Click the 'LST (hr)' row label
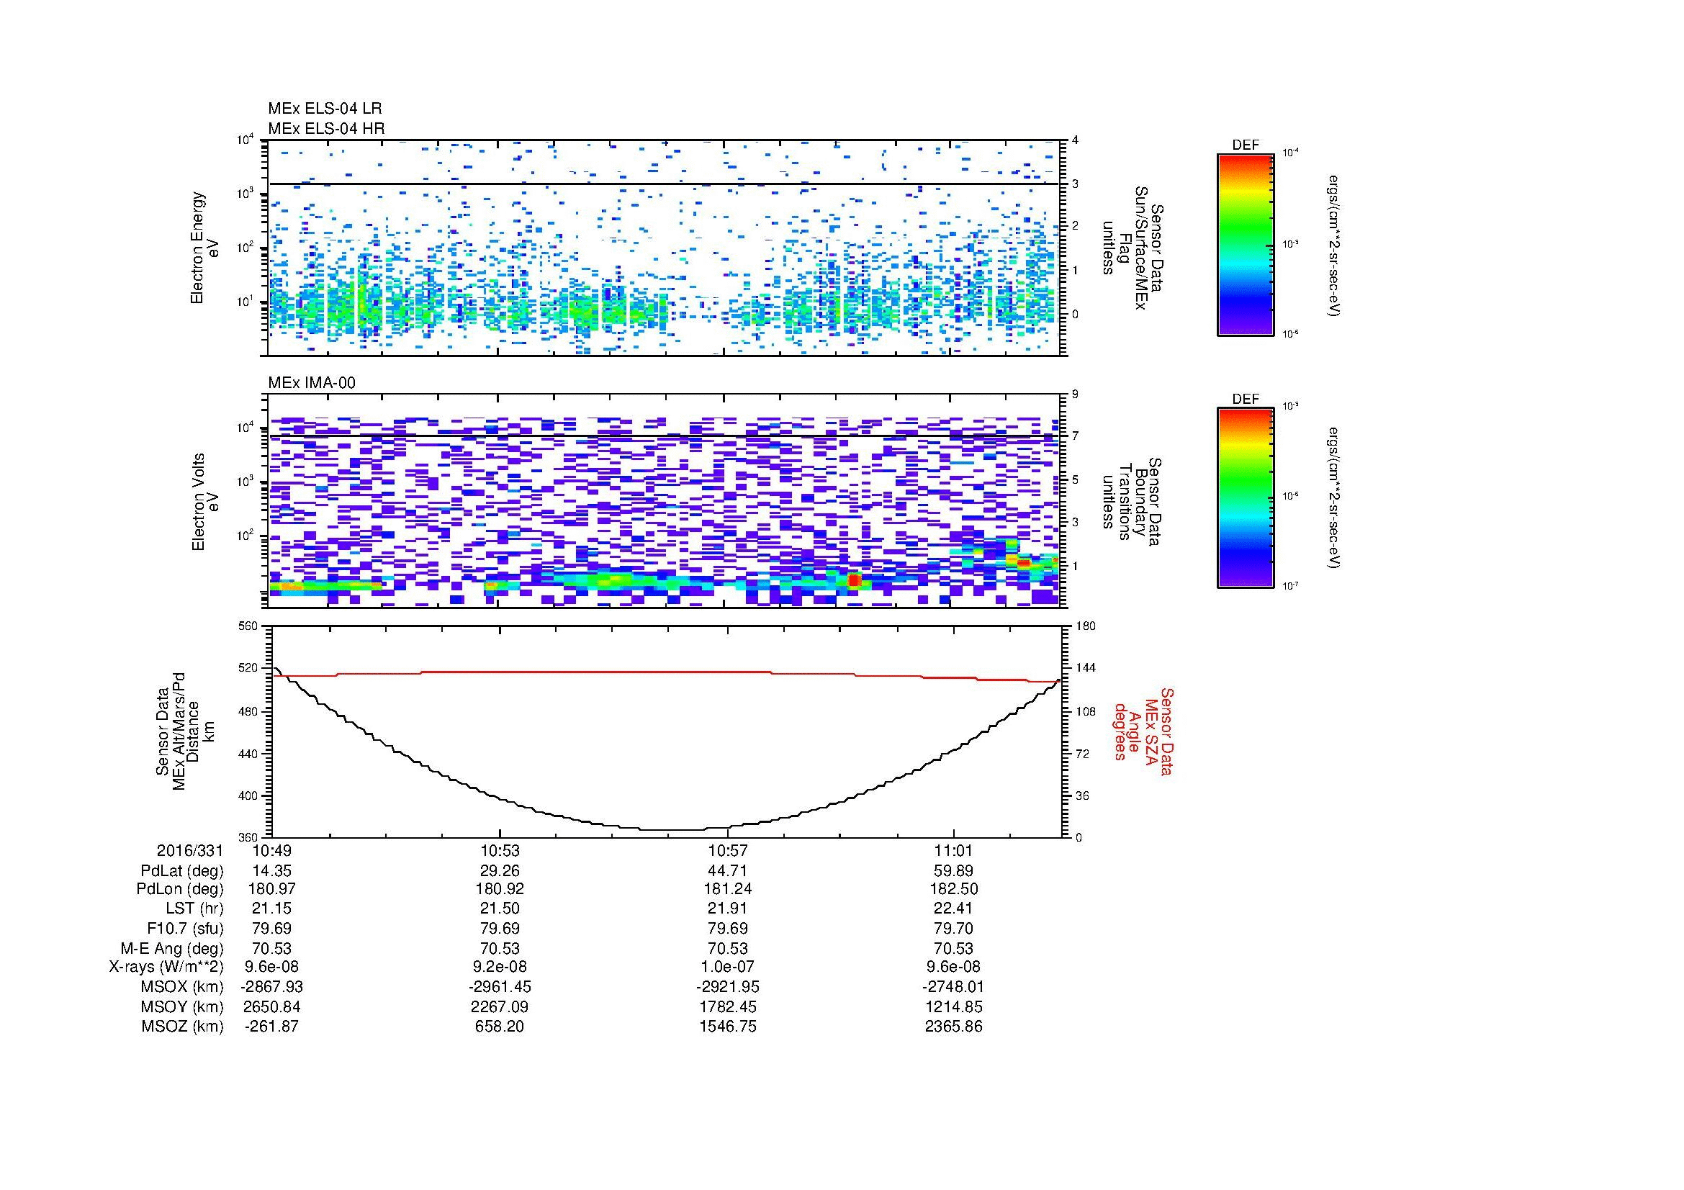This screenshot has width=1684, height=1190. pos(194,909)
